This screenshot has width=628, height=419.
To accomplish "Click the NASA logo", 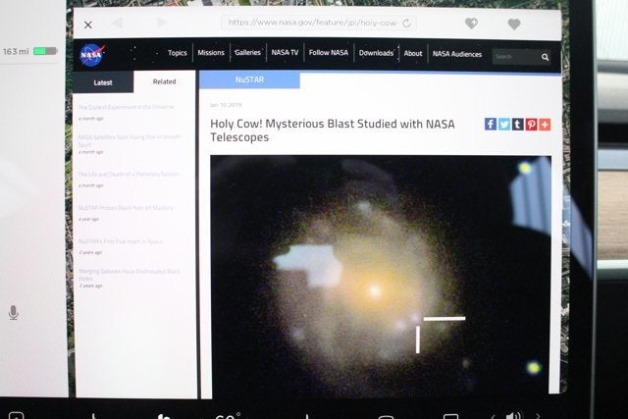I will pyautogui.click(x=91, y=57).
